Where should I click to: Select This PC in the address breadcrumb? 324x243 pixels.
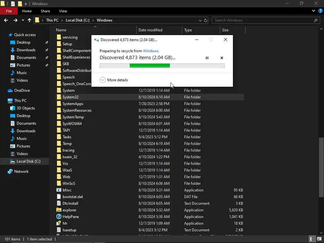coord(52,20)
